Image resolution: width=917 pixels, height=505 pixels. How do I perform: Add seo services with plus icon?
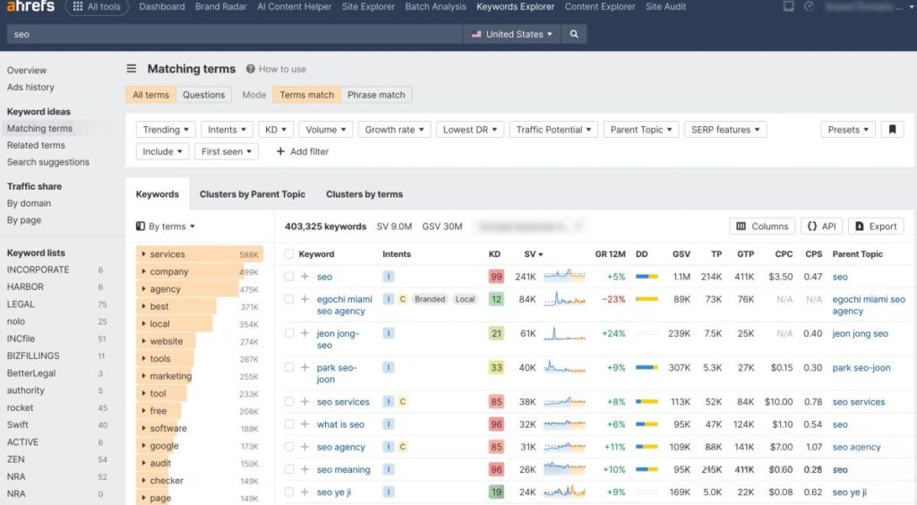[304, 401]
